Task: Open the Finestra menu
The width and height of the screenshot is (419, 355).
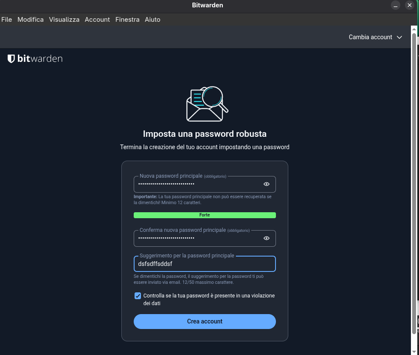Action: click(127, 20)
